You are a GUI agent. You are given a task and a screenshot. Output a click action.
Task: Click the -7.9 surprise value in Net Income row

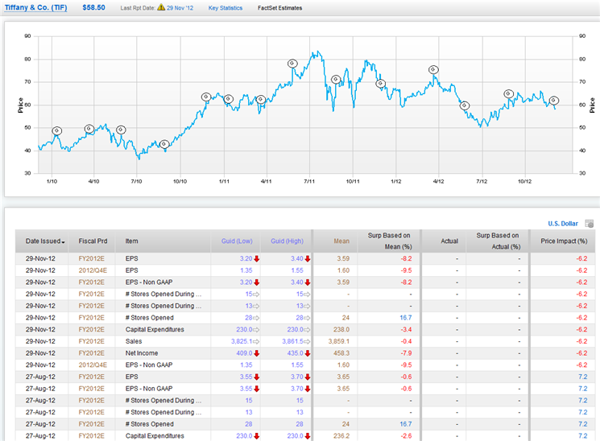406,353
